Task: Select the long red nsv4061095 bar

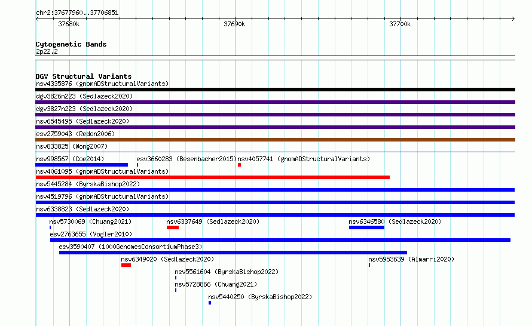Action: [212, 177]
